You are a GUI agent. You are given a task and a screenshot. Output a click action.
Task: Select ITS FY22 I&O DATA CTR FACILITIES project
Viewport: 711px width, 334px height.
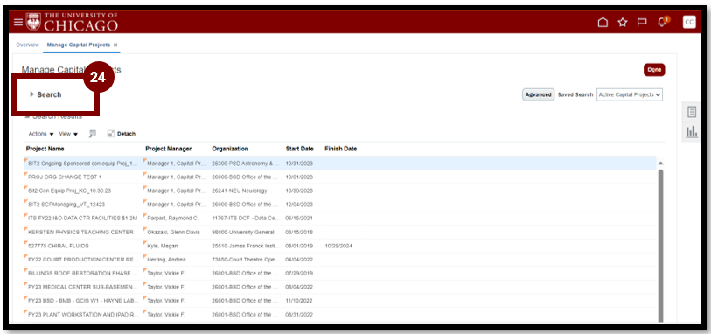(x=82, y=218)
